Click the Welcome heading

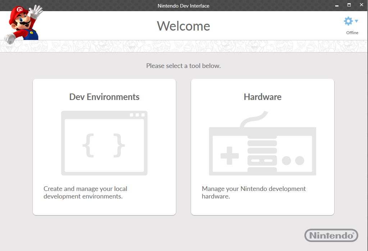(x=183, y=26)
